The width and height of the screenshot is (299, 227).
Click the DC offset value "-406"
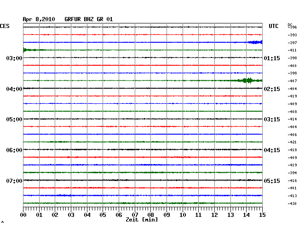(292, 135)
